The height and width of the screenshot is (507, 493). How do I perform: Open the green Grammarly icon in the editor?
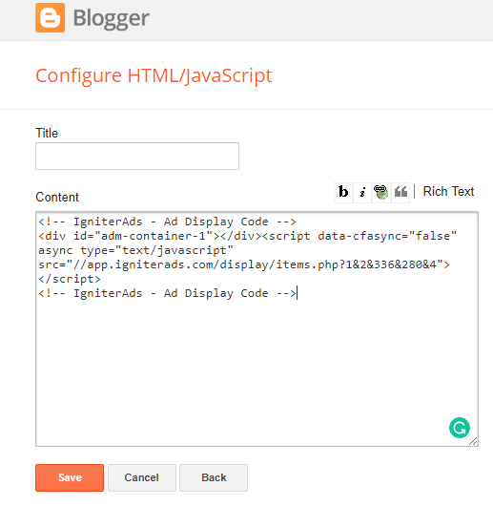pos(459,428)
